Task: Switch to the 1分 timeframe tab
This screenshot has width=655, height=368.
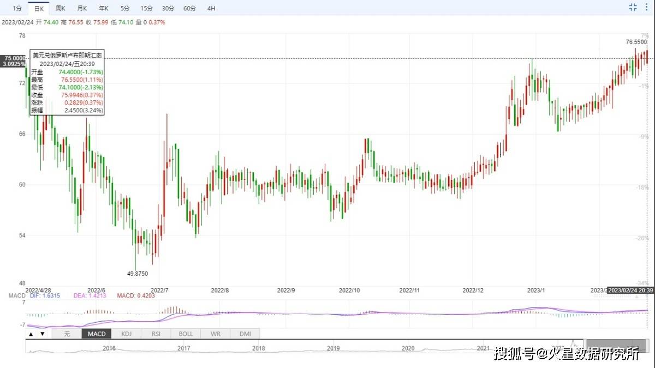Action: pos(17,8)
